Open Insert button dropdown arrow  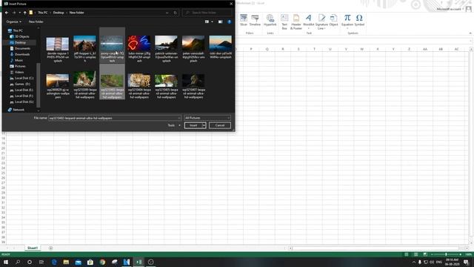point(204,125)
